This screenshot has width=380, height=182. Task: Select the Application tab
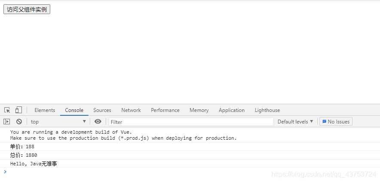click(231, 110)
